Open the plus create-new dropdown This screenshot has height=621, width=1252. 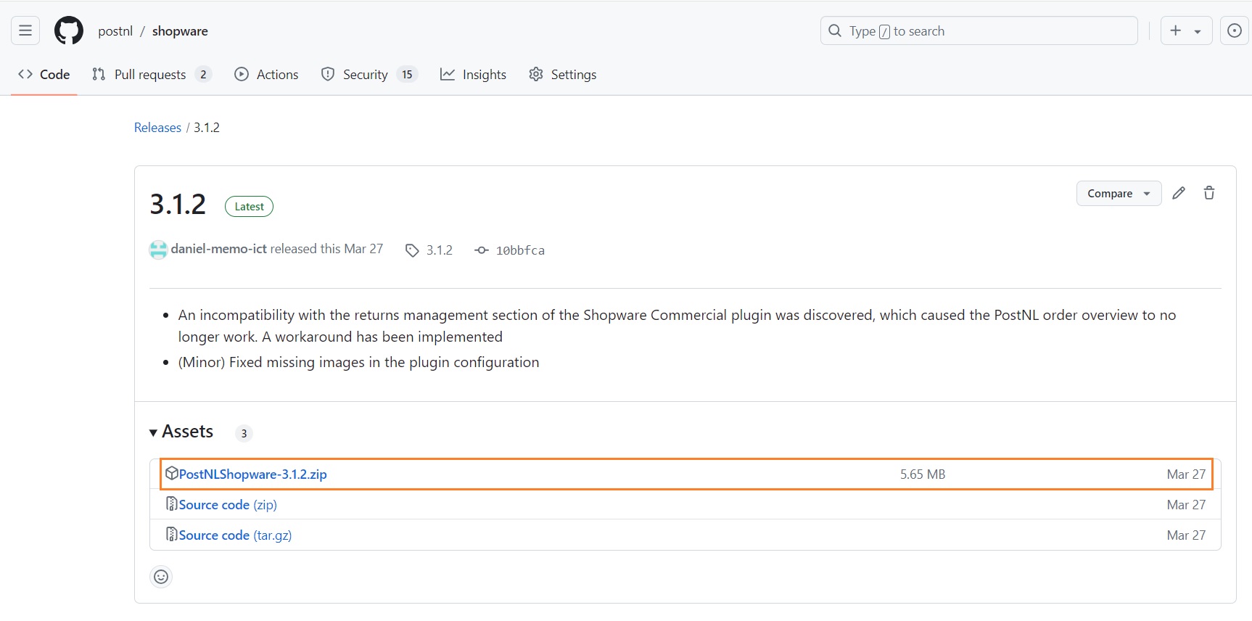[1185, 30]
